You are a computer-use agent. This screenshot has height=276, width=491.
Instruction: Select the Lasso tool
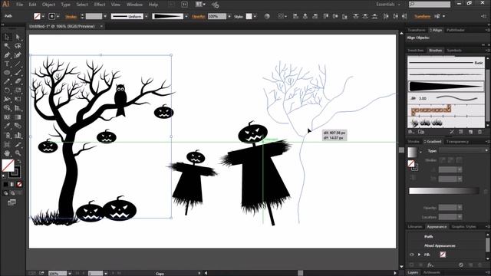tap(18, 46)
